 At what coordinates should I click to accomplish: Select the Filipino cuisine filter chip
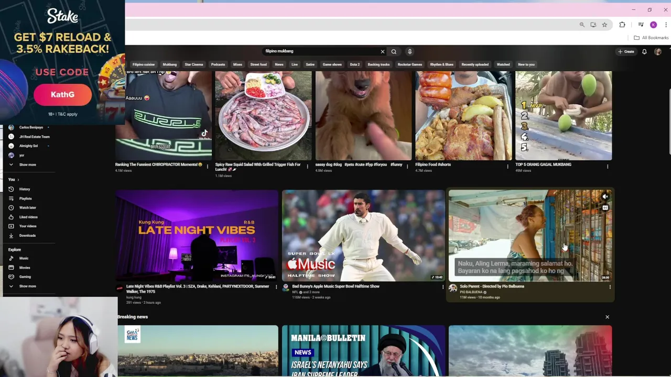[x=144, y=64]
